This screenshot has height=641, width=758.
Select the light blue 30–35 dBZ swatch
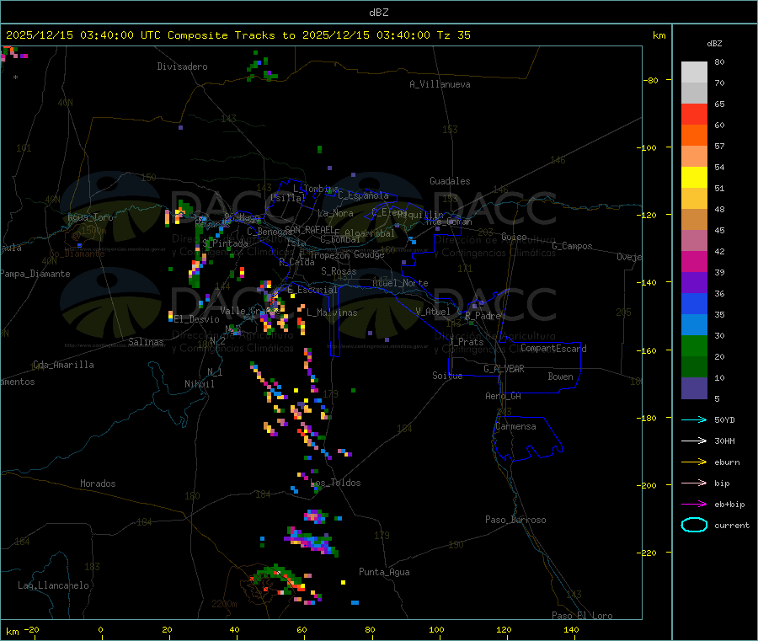click(694, 325)
